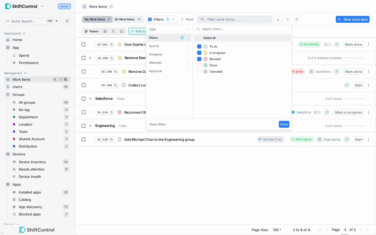Go to the next page arrow
376x235 pixels.
point(361,230)
